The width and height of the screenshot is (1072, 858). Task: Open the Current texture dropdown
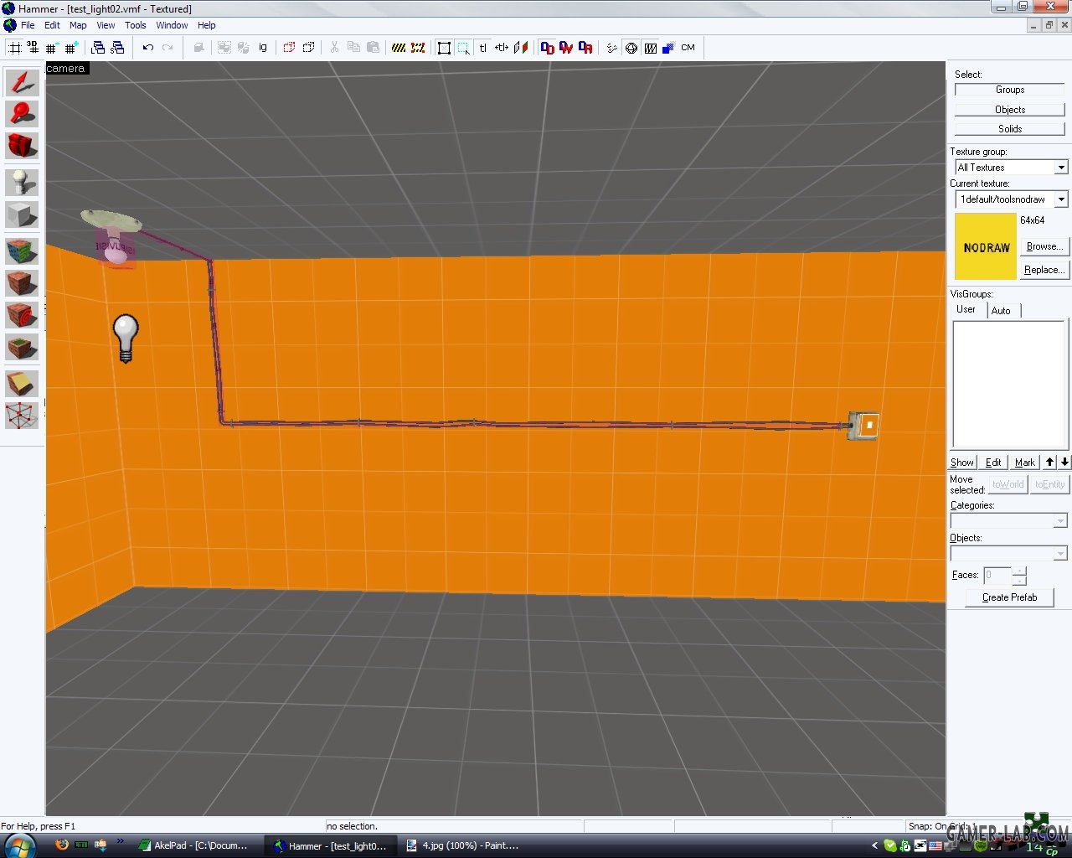click(x=1060, y=199)
